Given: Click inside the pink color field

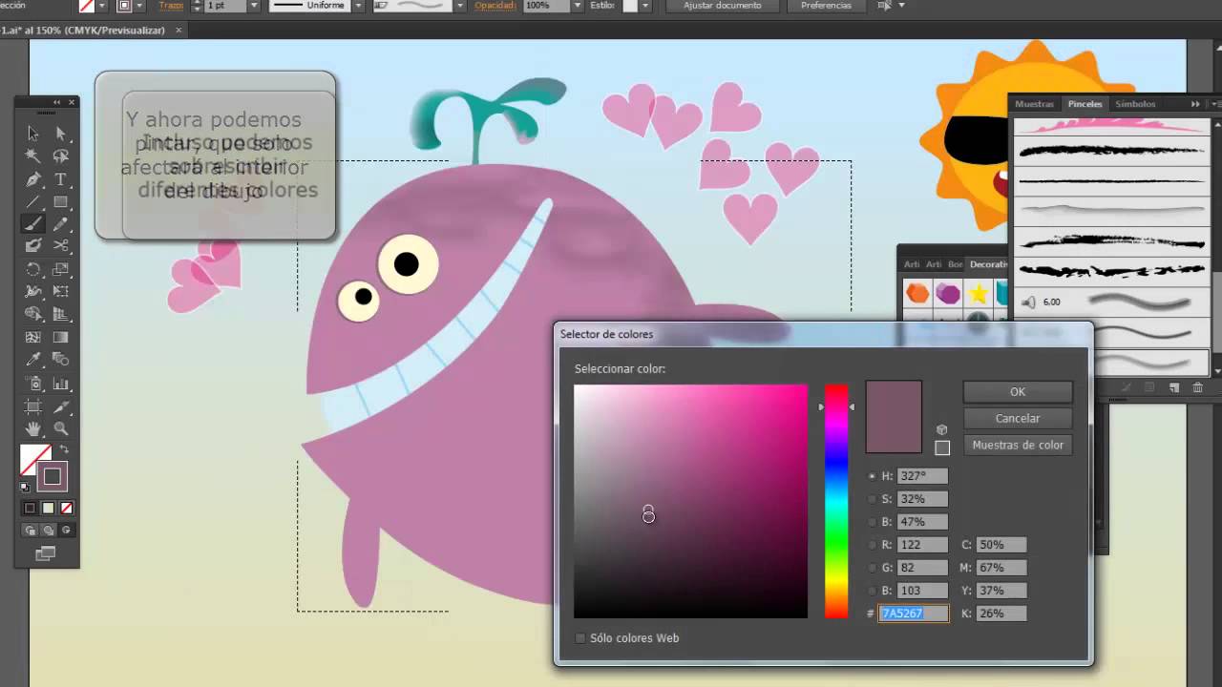Looking at the screenshot, I should pyautogui.click(x=690, y=501).
